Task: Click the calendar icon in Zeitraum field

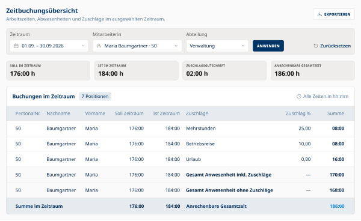Action: pos(16,46)
